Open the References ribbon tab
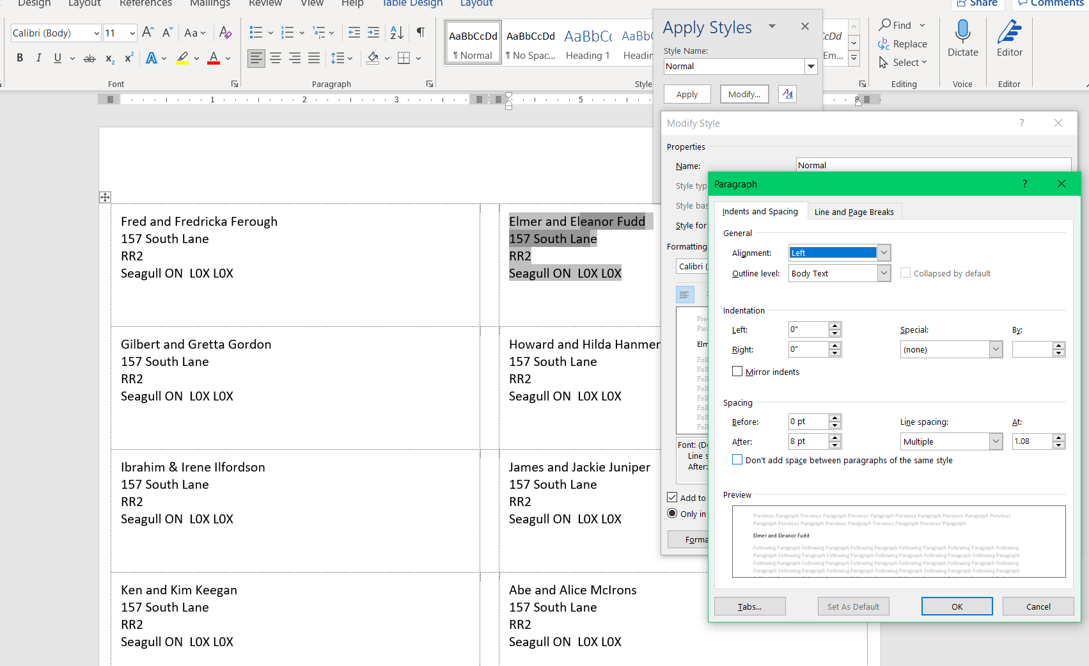This screenshot has width=1089, height=666. (146, 3)
